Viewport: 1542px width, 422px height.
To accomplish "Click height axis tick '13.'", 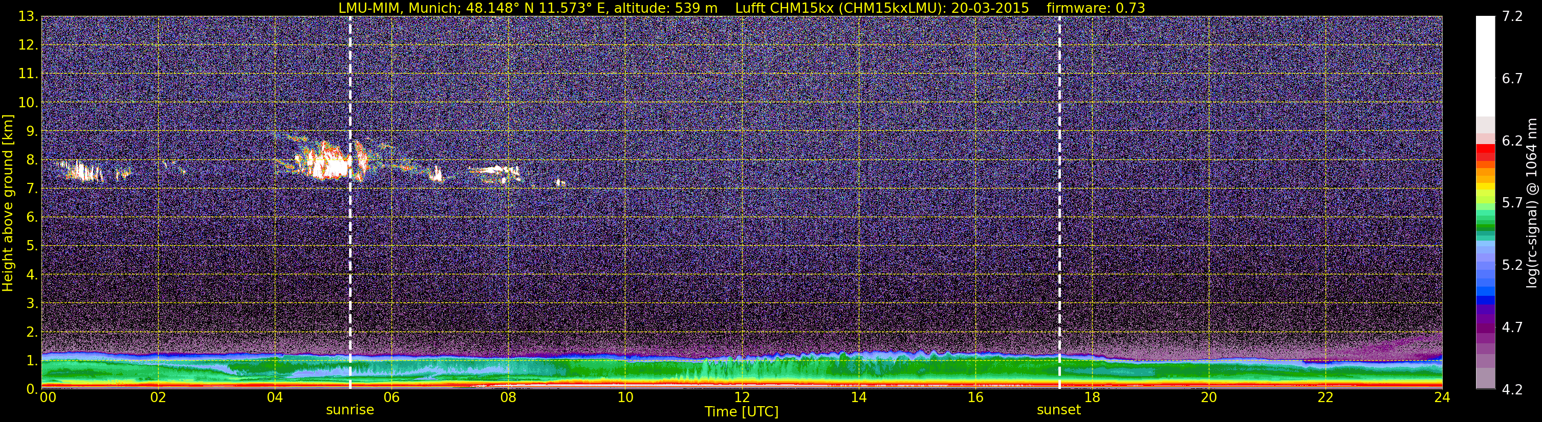I will [x=28, y=17].
